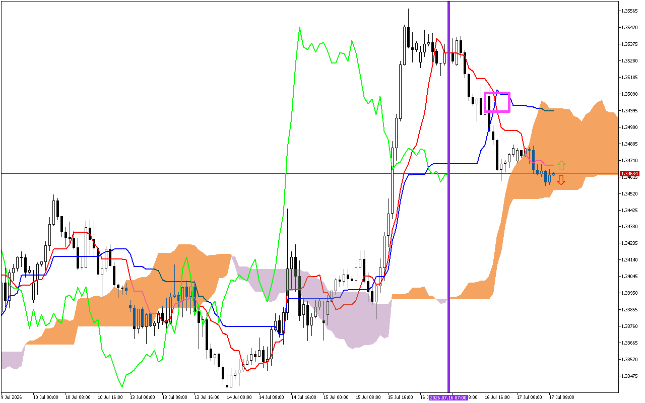Click price axis value 1.34710

click(630, 160)
